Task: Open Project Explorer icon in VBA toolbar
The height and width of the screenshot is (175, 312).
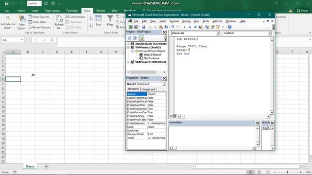Action: pos(207,27)
